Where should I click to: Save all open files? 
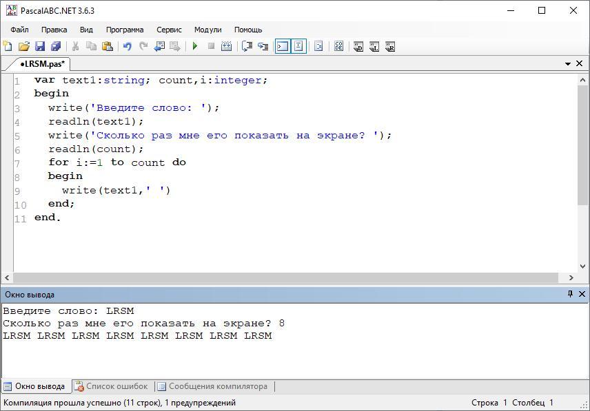(x=56, y=46)
